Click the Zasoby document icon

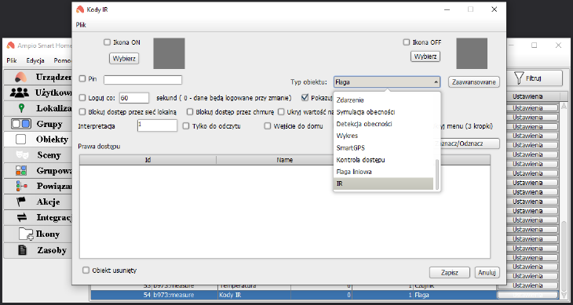click(23, 250)
